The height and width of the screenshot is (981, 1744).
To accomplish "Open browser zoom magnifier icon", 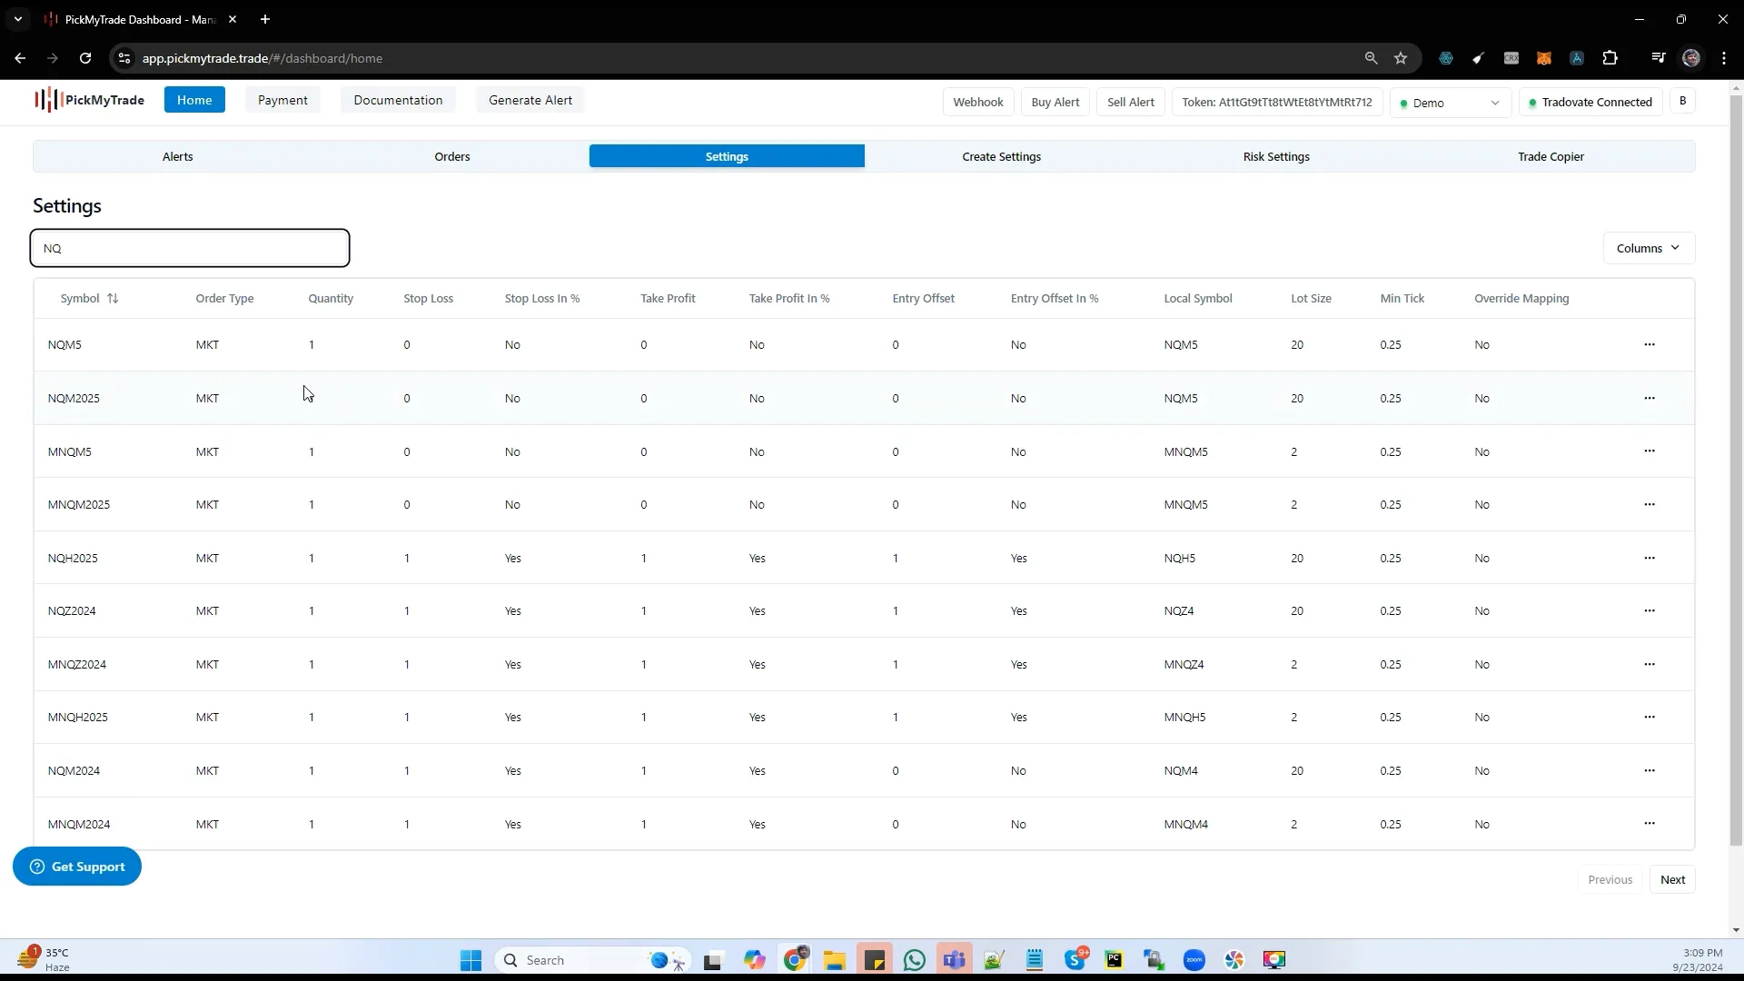I will click(x=1371, y=58).
